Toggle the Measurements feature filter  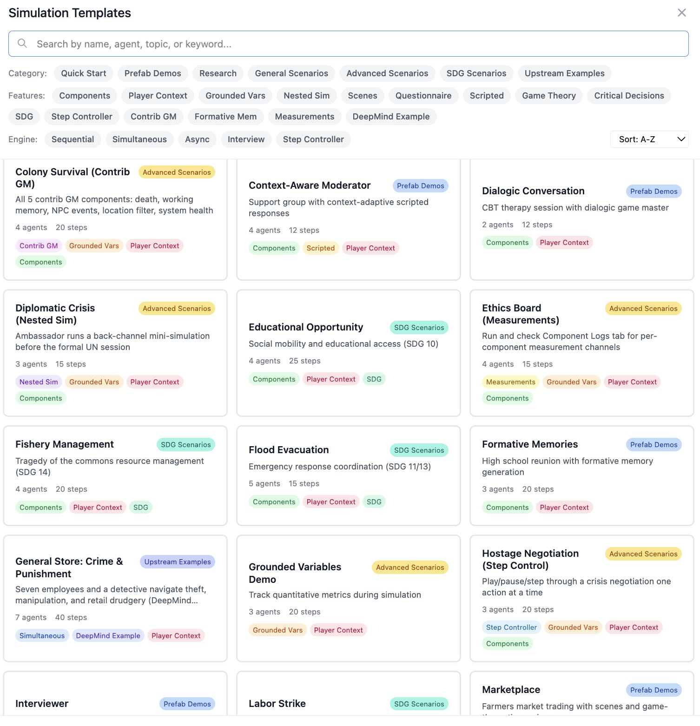(x=304, y=117)
